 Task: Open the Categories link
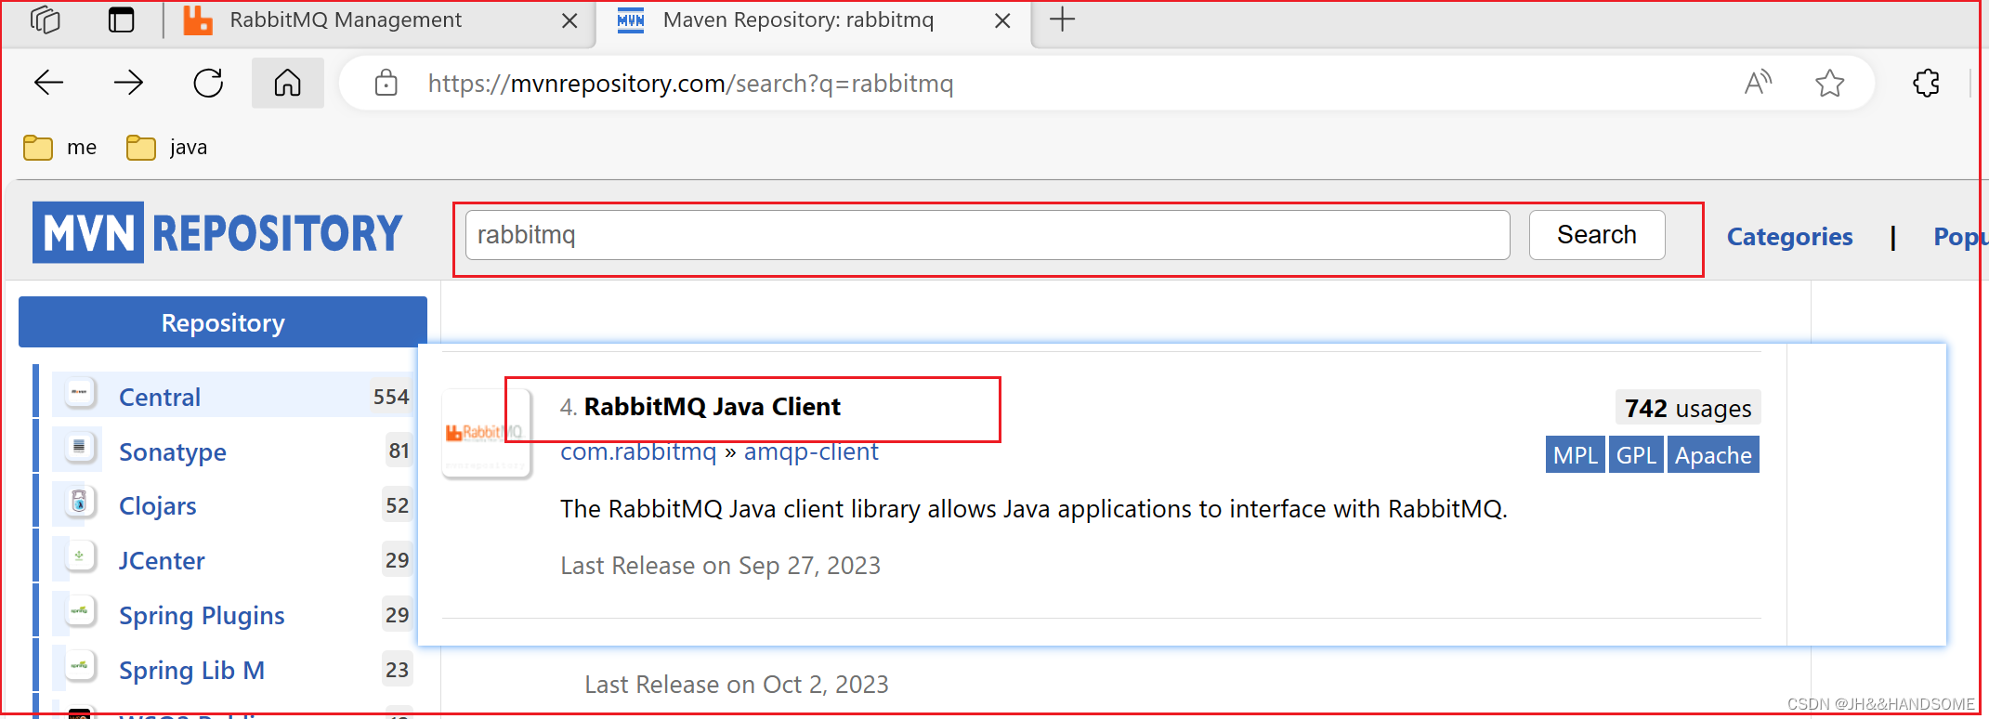point(1789,237)
